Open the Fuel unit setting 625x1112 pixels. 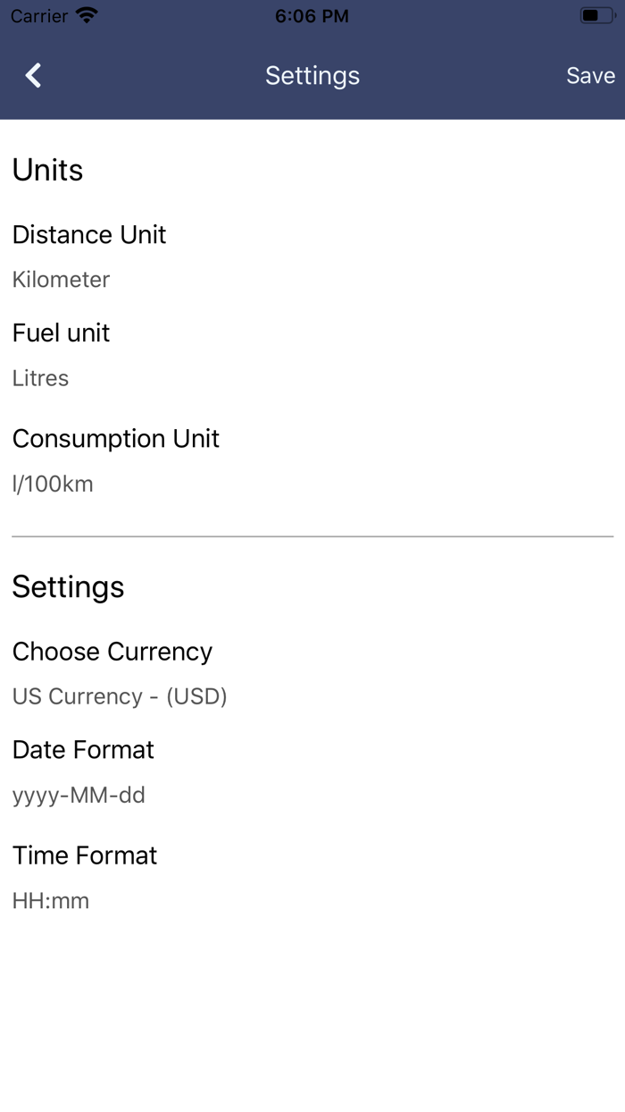(x=61, y=333)
